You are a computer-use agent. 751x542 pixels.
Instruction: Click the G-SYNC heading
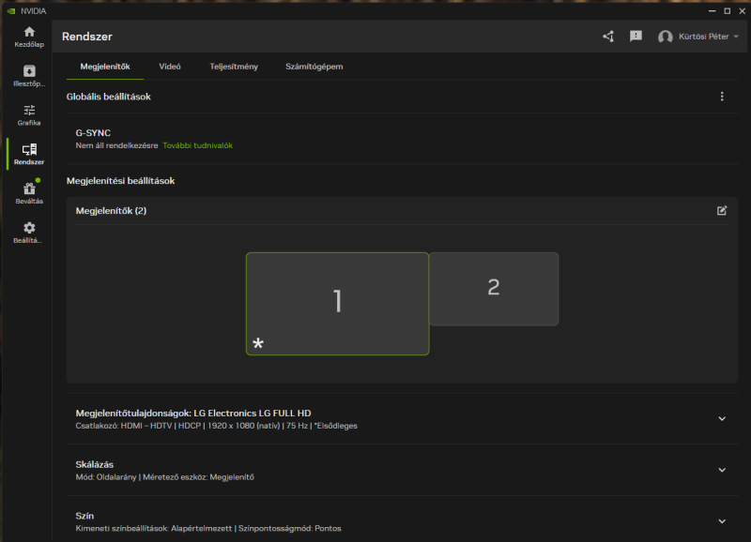(93, 133)
